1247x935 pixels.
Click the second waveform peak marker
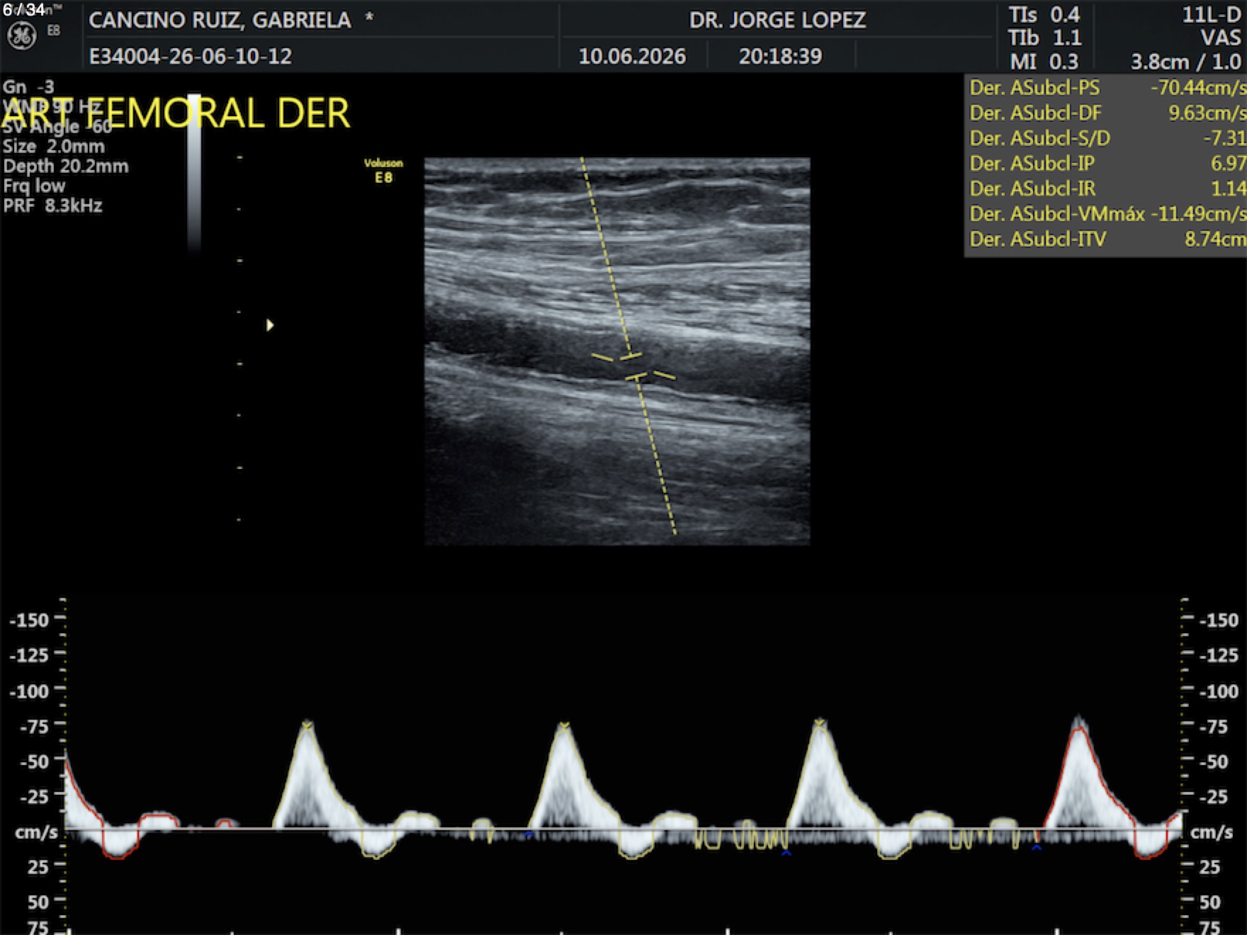(x=564, y=725)
